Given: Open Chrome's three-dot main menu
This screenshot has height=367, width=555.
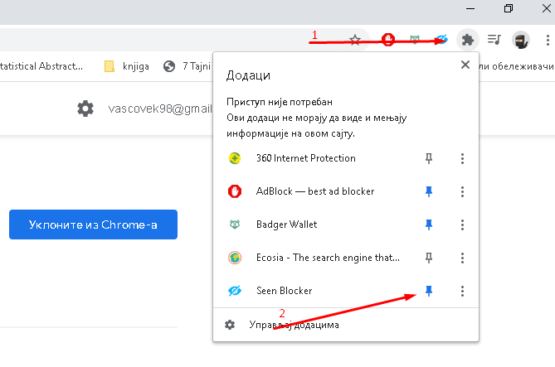Looking at the screenshot, I should click(x=548, y=40).
